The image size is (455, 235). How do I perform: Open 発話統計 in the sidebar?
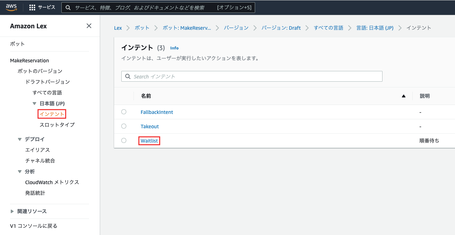click(35, 193)
